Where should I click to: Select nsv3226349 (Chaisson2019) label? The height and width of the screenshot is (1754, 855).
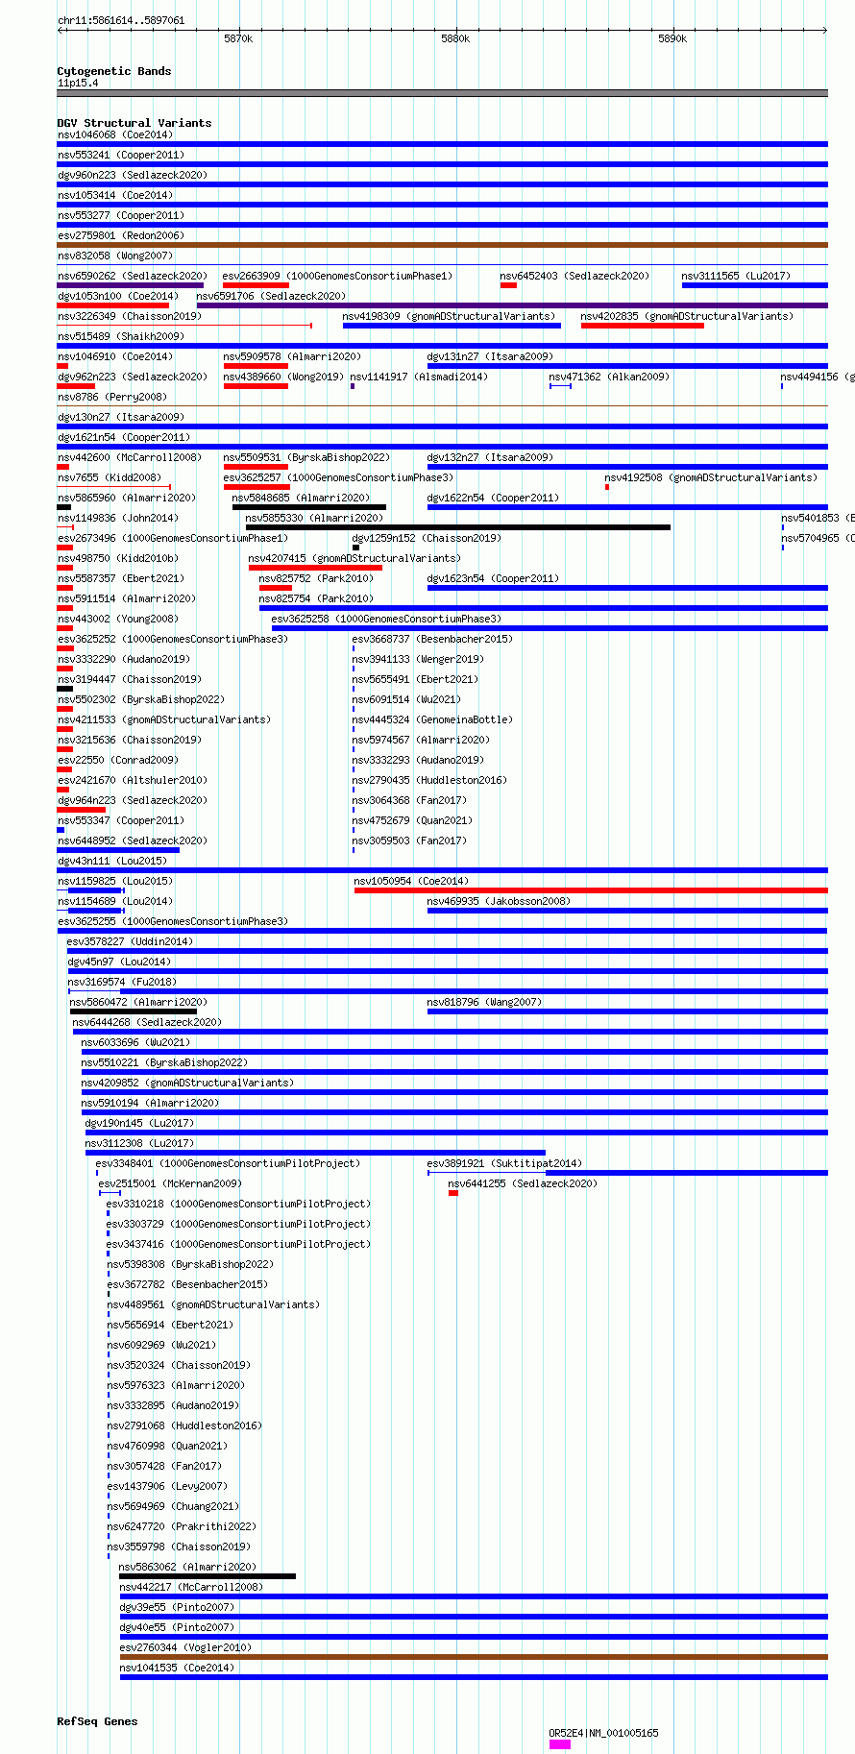click(130, 316)
